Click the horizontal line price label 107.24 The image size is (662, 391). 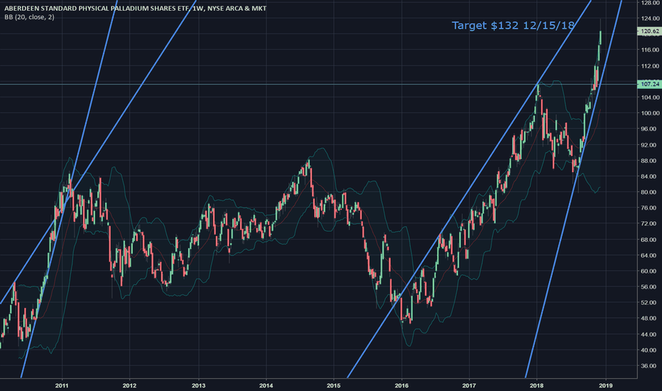(x=650, y=84)
